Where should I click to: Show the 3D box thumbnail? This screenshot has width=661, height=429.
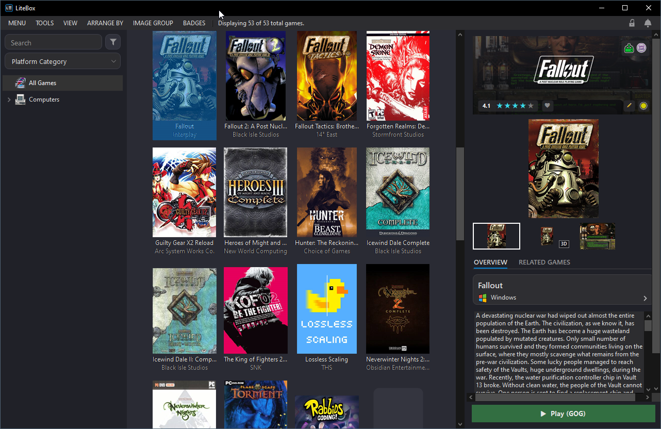coord(547,236)
